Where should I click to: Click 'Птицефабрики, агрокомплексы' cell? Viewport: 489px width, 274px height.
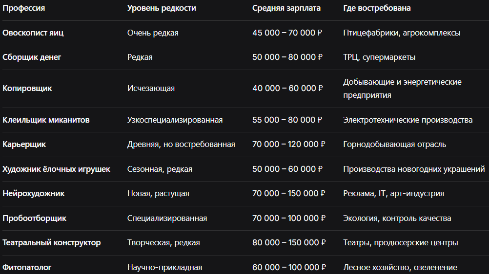pyautogui.click(x=402, y=33)
